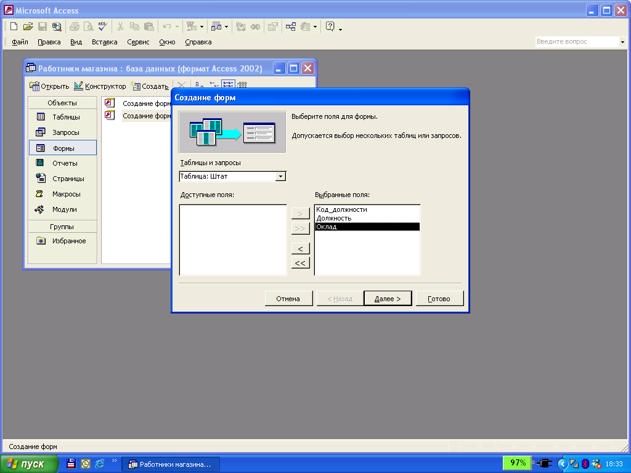Click the Введите вопрос input field
This screenshot has height=473, width=631.
(x=577, y=42)
